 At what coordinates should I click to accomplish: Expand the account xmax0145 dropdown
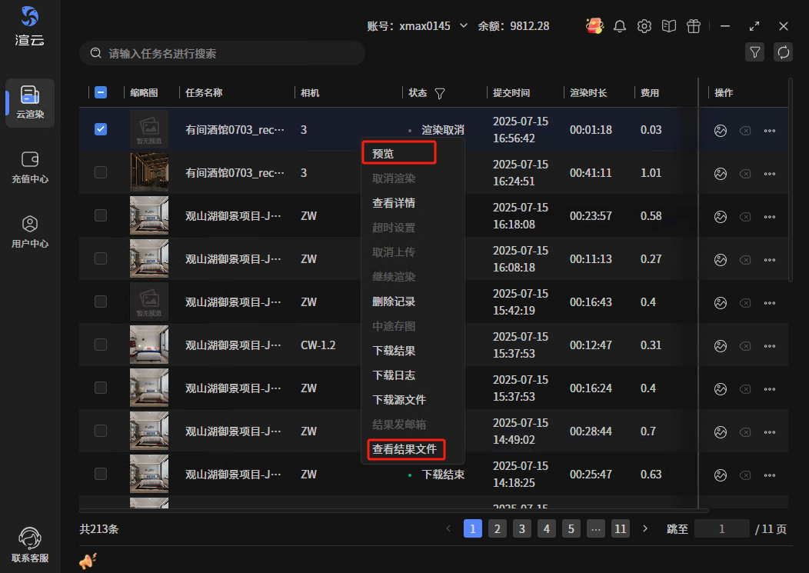tap(464, 25)
